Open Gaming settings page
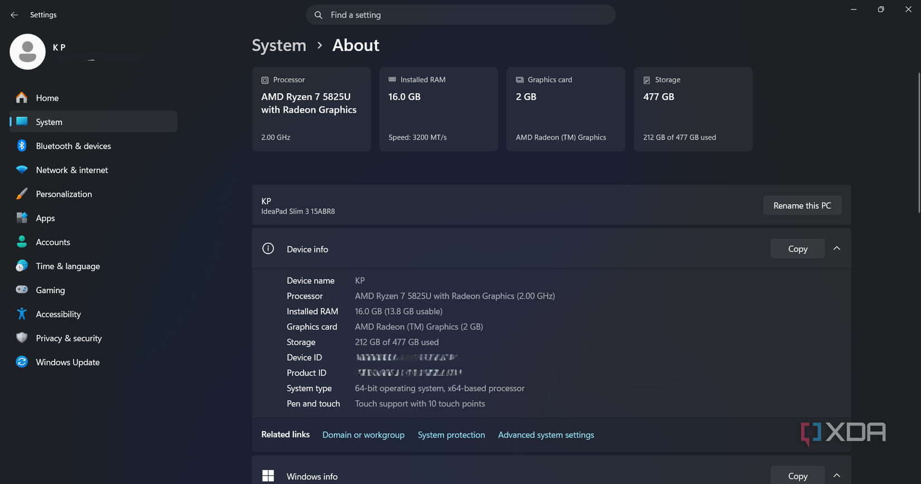This screenshot has width=921, height=484. [x=93, y=290]
